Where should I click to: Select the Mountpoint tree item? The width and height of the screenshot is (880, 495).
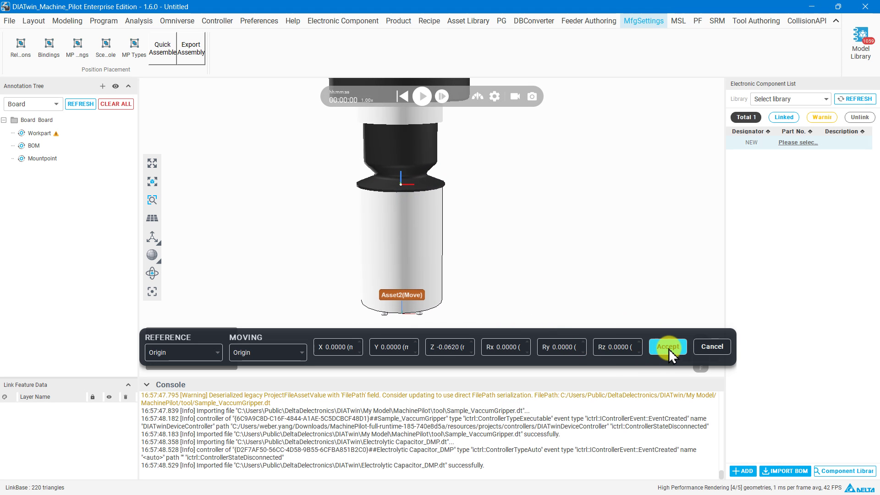tap(42, 159)
